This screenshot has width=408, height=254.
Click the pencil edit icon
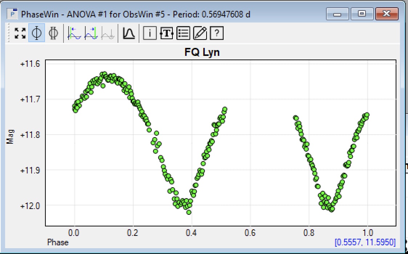point(200,33)
